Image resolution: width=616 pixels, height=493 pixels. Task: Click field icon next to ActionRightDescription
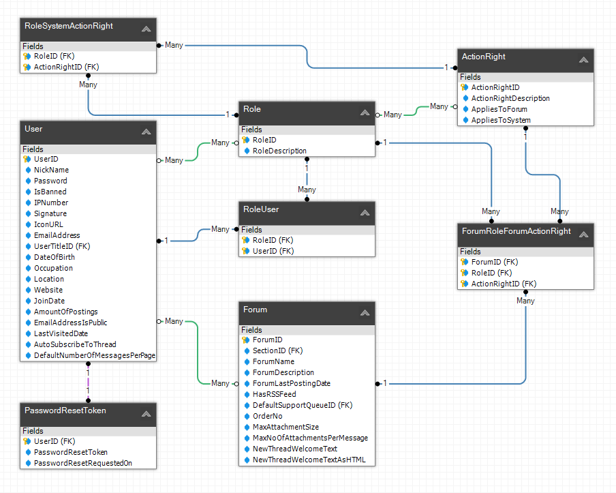(465, 98)
